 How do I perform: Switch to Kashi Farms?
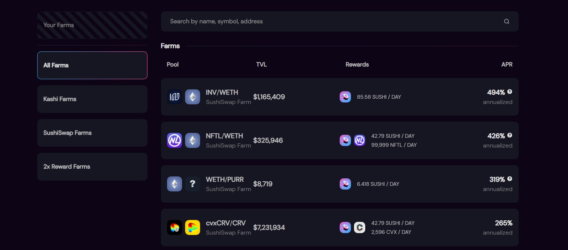point(92,99)
